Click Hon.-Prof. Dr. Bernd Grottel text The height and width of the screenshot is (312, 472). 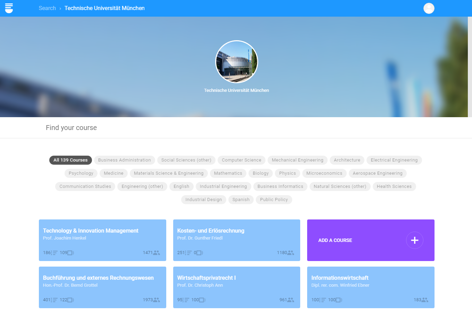(70, 285)
